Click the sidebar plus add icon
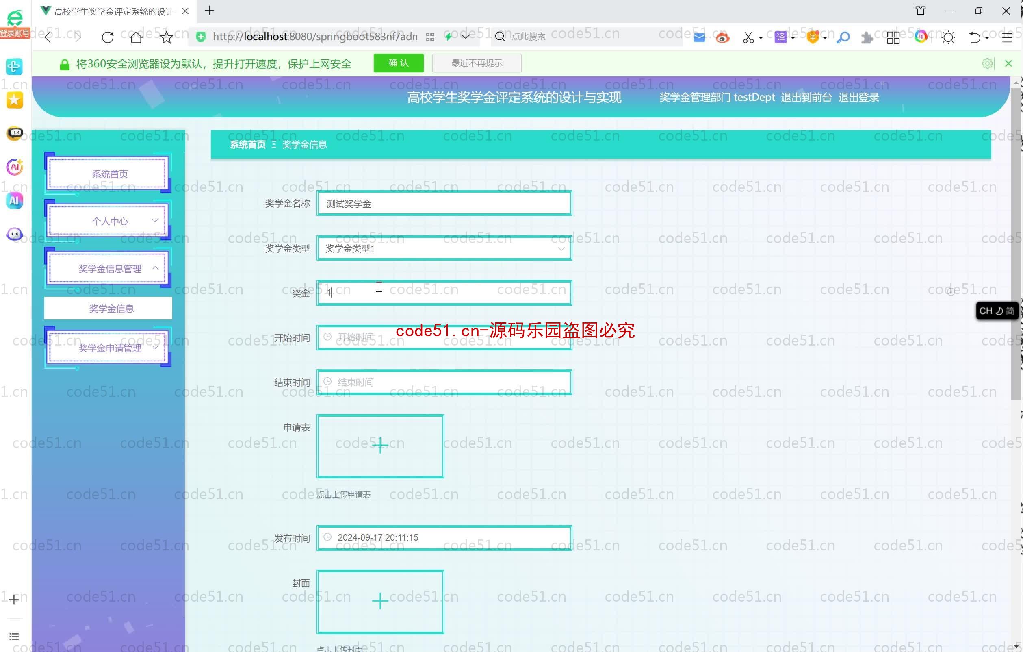Viewport: 1023px width, 652px height. [13, 599]
